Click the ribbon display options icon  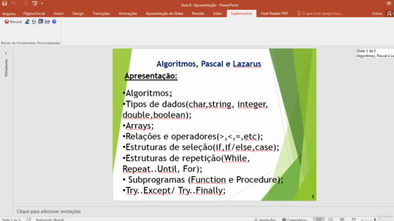coord(388,4)
